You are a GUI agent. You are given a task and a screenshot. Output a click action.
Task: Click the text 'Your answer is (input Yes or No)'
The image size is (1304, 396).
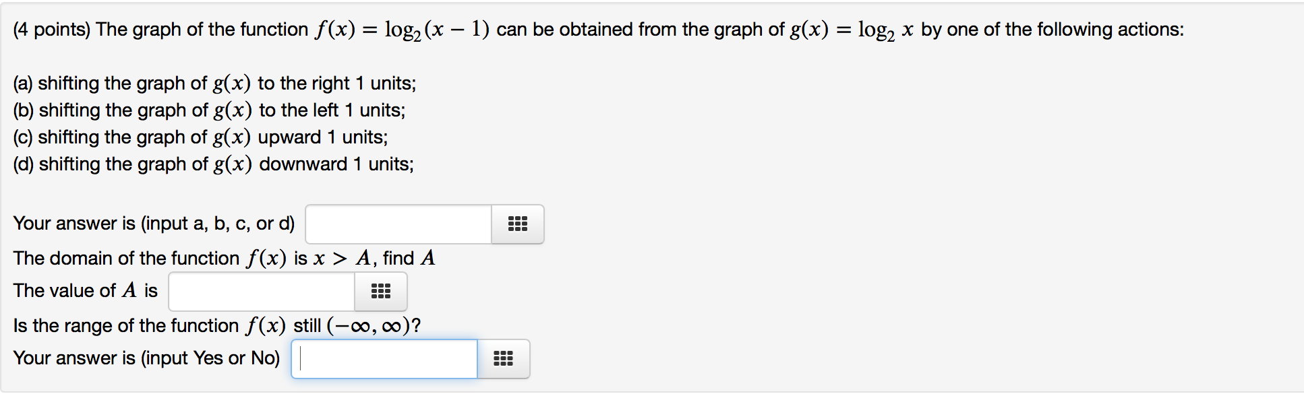click(x=147, y=358)
